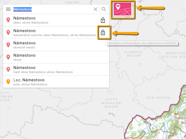Choose the Námestovo okres result
This screenshot has height=139, width=186.
[x=56, y=57]
